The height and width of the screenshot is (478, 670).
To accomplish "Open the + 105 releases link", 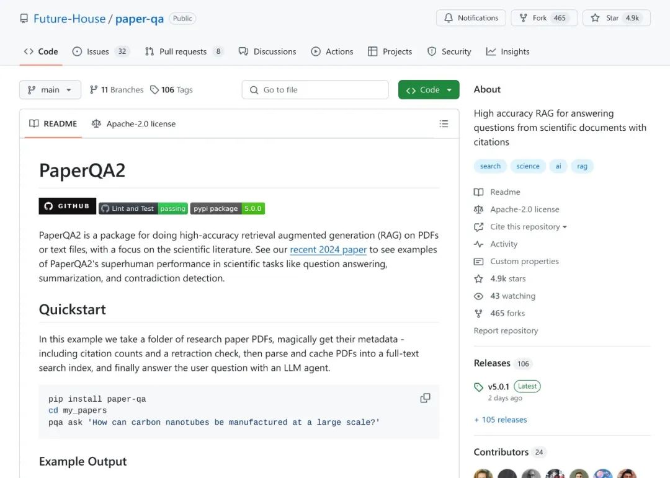I will [x=501, y=420].
